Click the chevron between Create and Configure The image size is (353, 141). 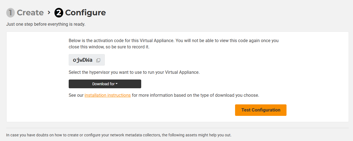pos(49,12)
